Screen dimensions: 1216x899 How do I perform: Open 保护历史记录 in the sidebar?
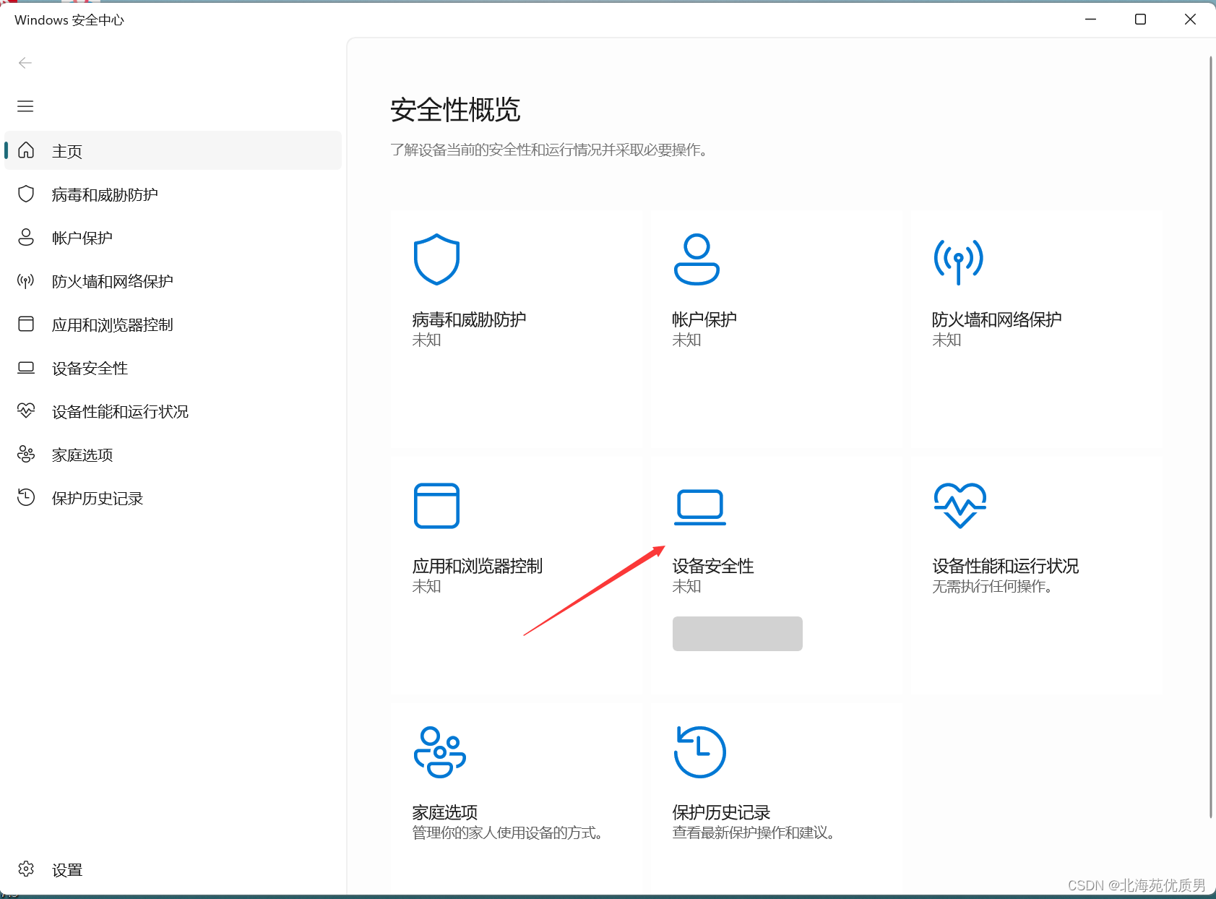coord(173,497)
